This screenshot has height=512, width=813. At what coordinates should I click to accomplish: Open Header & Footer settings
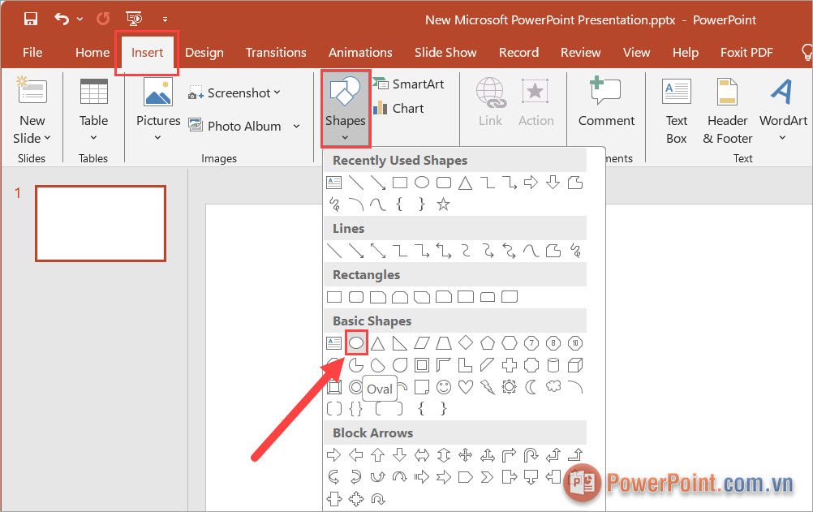(x=728, y=111)
